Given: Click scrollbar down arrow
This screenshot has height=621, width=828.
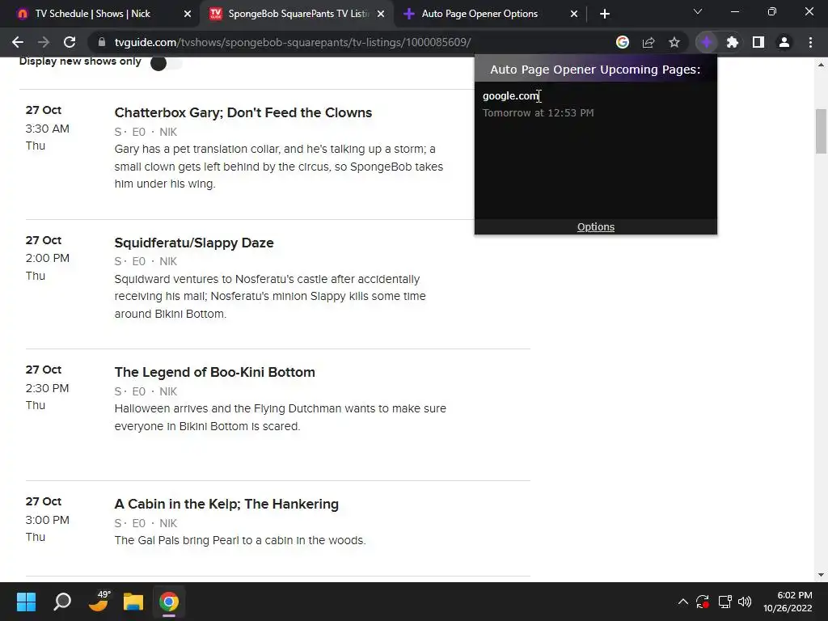Looking at the screenshot, I should (821, 575).
